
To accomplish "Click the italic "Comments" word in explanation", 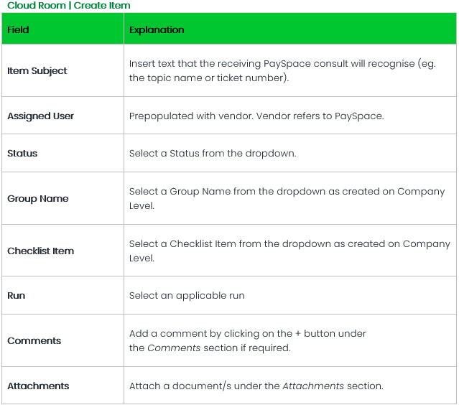I will 170,348.
